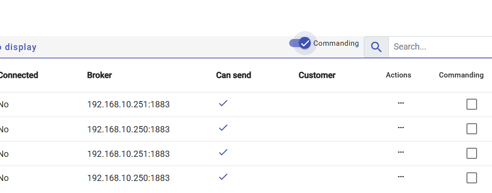The image size is (492, 193).
Task: Select first row broker 192.168.10.251:1883
Action: [128, 104]
